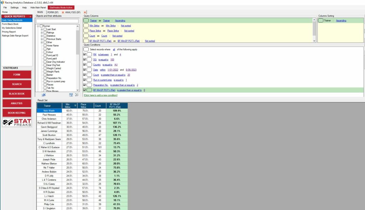Click handle box of BF WinSP POT% condition
The width and height of the screenshot is (365, 210).
(89, 90)
